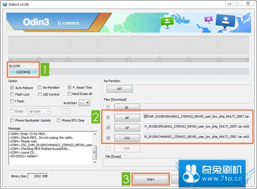Open the AP RAM dump dropdown

39,111
